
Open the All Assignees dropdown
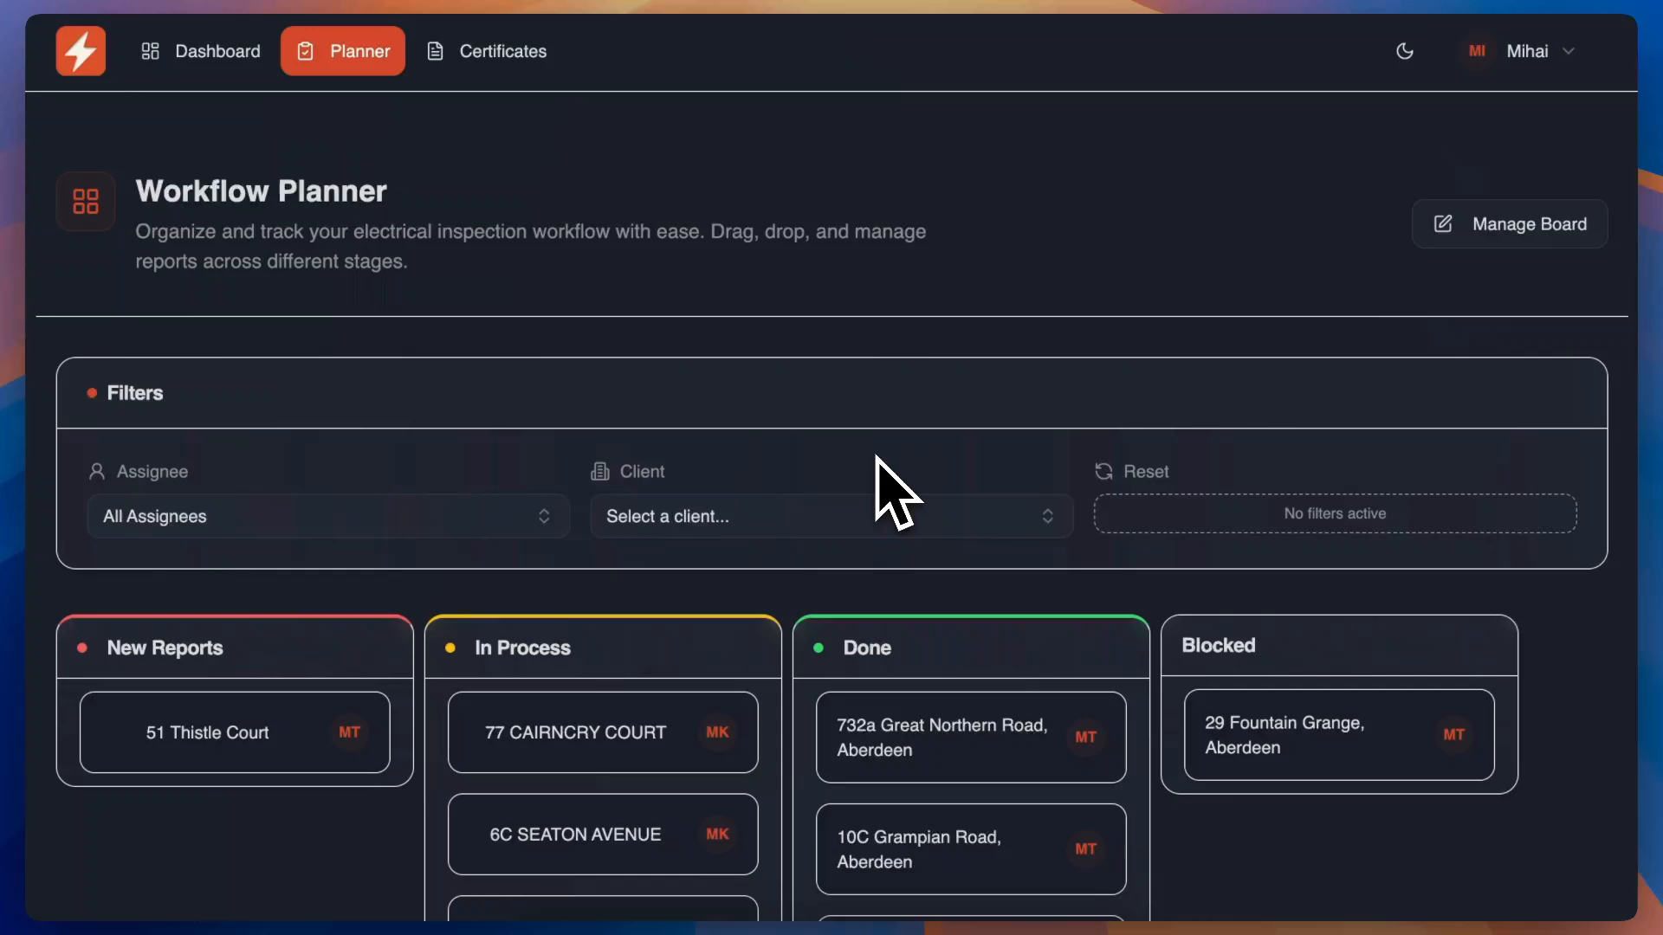pyautogui.click(x=328, y=516)
